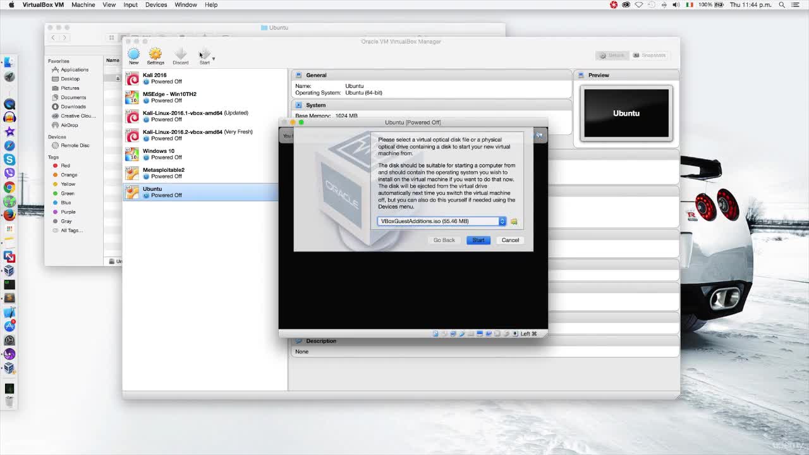Open Firefox from the Dock
Image resolution: width=809 pixels, height=455 pixels.
pos(9,215)
